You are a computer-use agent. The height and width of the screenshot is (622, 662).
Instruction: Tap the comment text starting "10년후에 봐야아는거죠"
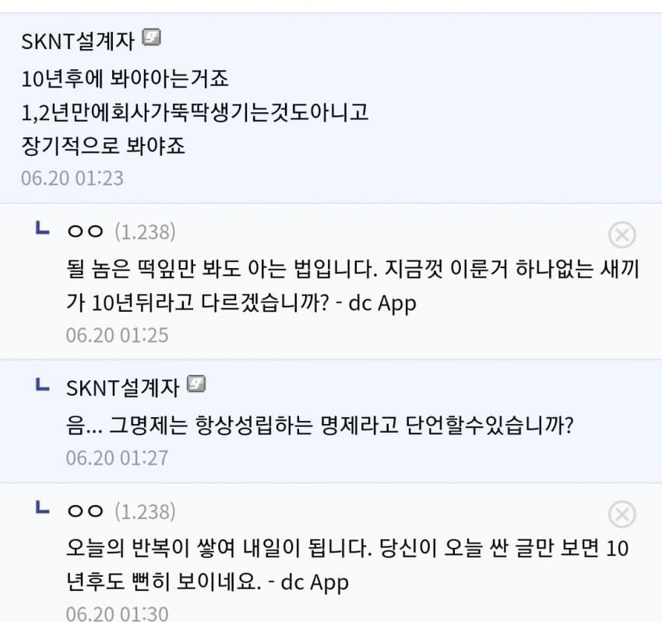point(125,79)
